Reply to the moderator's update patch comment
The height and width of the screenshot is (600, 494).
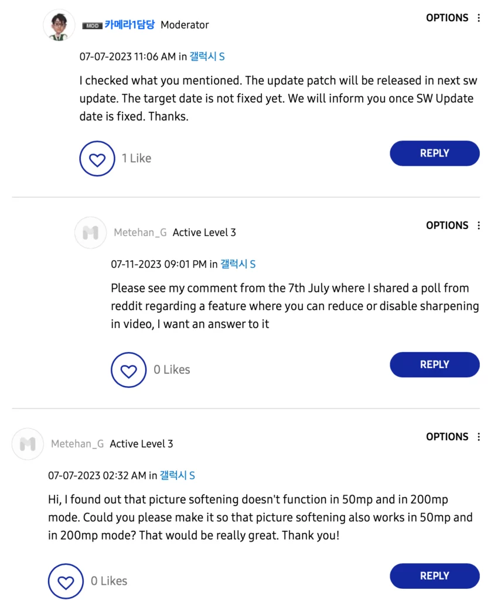click(435, 153)
